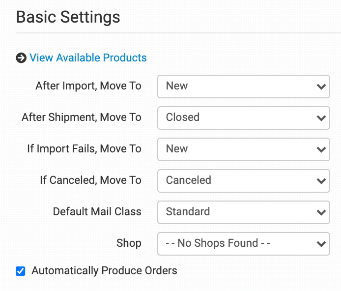Viewport: 341px width, 291px height.
Task: Expand the After Shipment, Move To dropdown
Action: 243,118
